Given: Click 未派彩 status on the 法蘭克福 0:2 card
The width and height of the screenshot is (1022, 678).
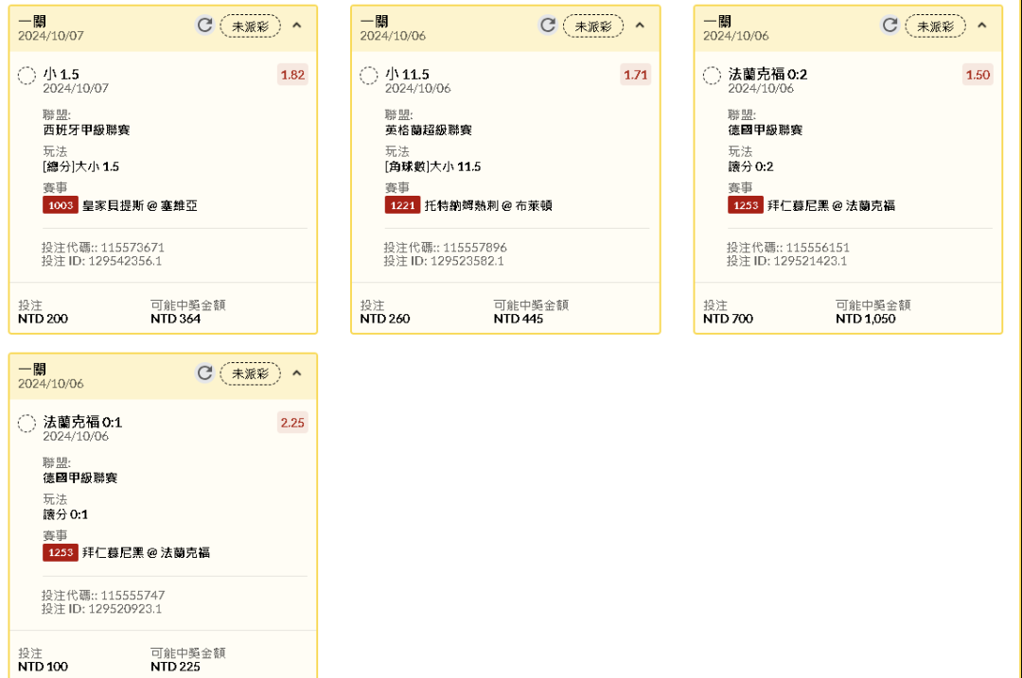Looking at the screenshot, I should click(x=935, y=26).
